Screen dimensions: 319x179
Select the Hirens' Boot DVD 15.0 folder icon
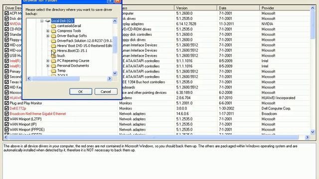point(53,46)
